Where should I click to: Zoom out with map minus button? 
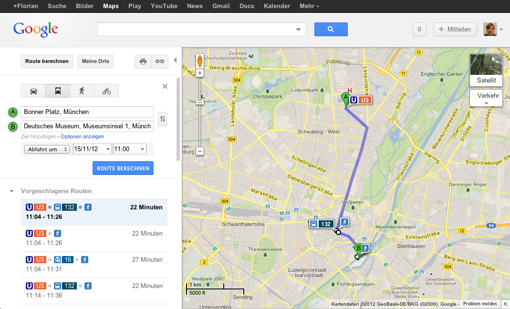coord(200,151)
